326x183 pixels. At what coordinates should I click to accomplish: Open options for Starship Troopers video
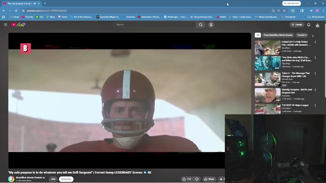[x=315, y=90]
